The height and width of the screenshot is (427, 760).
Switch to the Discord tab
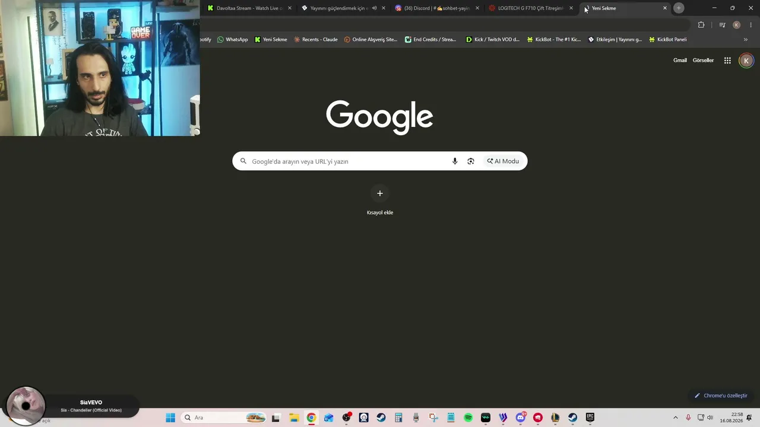(437, 8)
